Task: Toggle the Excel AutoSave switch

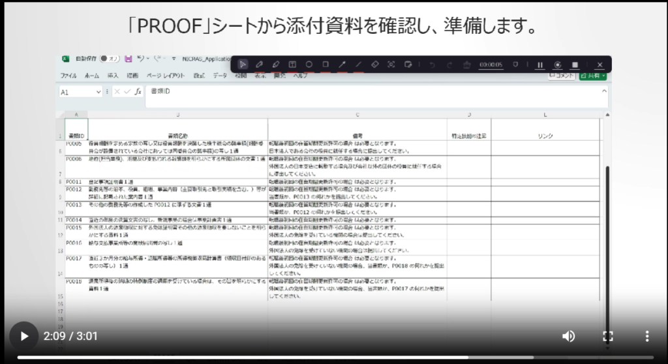Action: coord(108,58)
